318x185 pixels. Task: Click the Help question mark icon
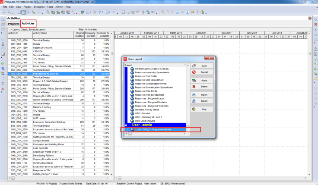[x=194, y=110]
